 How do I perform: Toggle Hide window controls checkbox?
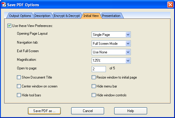pos(93,95)
